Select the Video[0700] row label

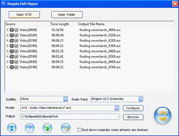pyautogui.click(x=28, y=67)
